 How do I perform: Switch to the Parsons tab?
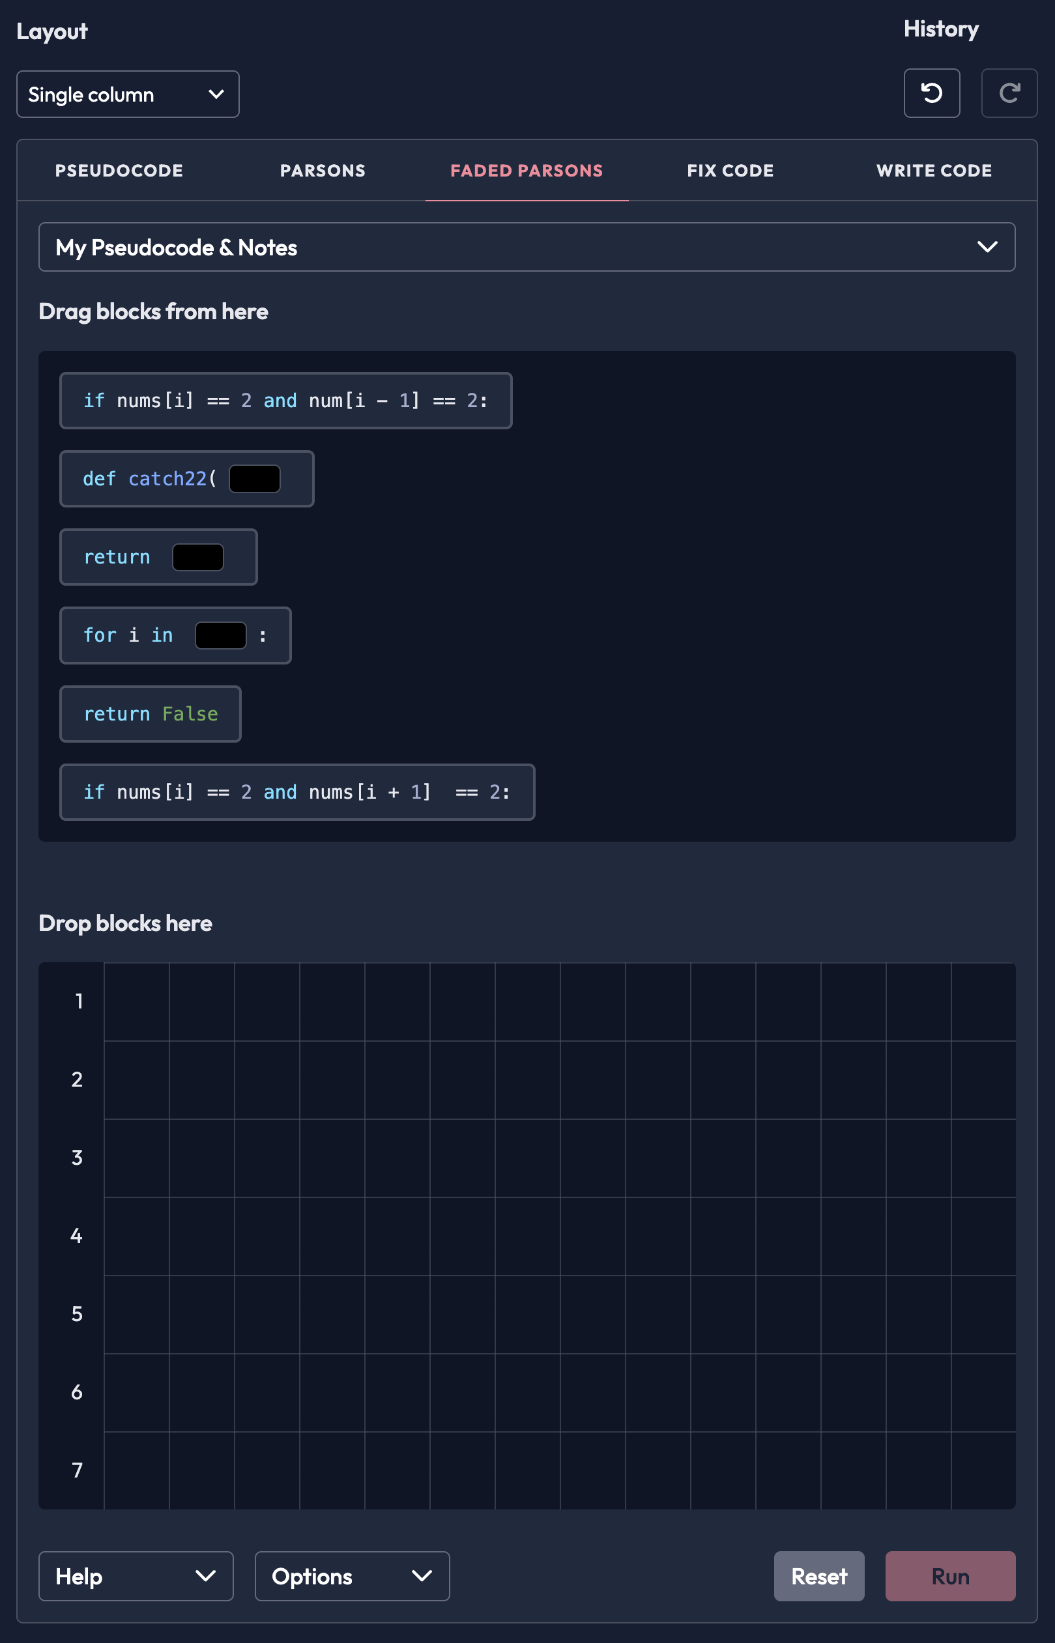[x=323, y=171]
